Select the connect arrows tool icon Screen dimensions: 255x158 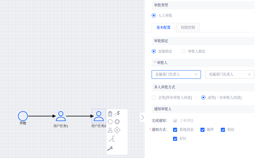(x=117, y=113)
